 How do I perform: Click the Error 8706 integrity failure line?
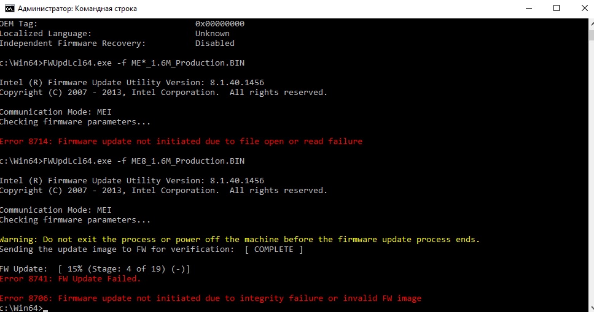pyautogui.click(x=211, y=299)
